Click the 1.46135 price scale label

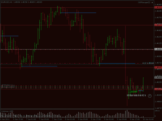pyautogui.click(x=158, y=43)
